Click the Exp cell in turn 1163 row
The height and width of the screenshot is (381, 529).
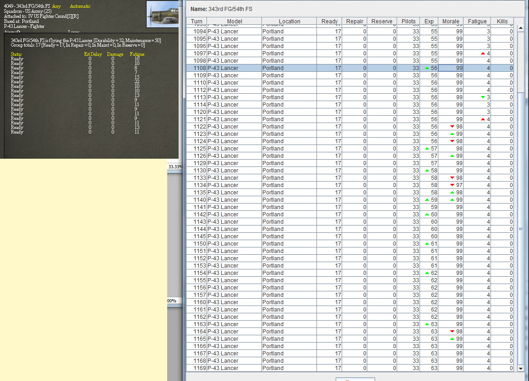(429, 324)
